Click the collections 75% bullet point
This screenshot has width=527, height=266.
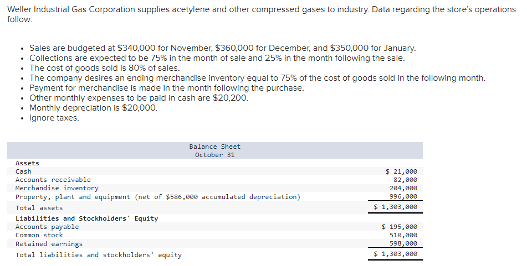pyautogui.click(x=217, y=58)
